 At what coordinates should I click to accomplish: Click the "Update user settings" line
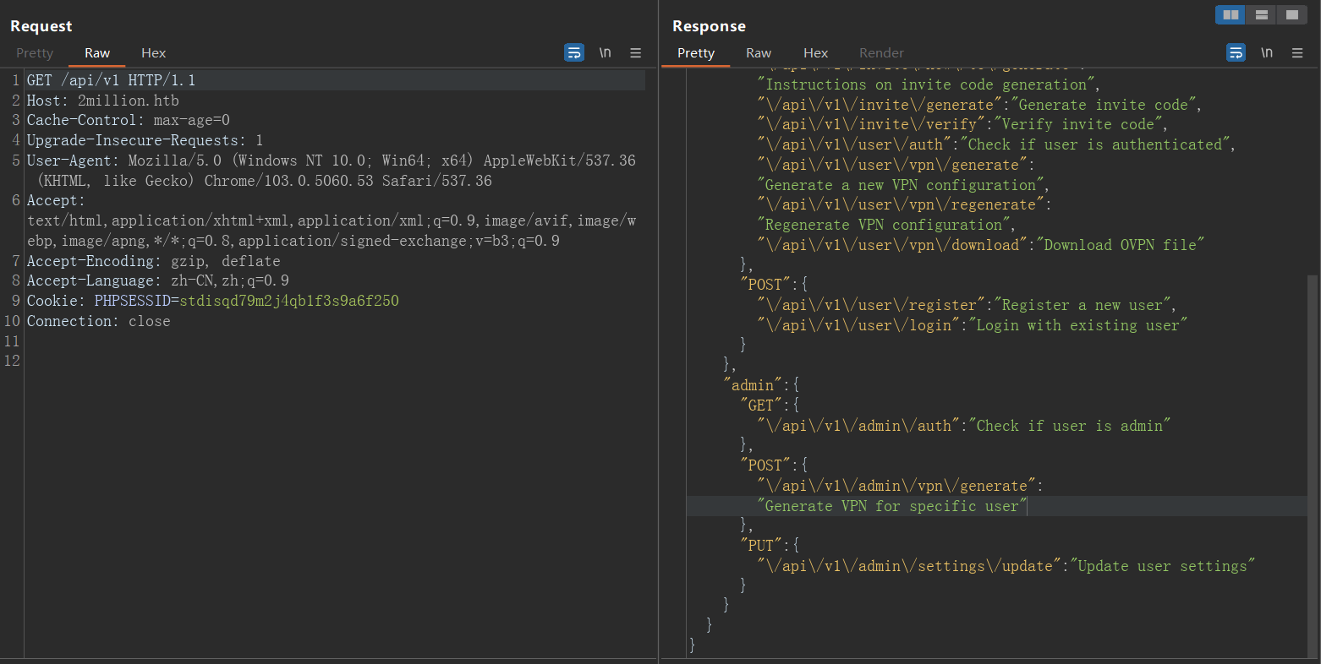point(1006,566)
